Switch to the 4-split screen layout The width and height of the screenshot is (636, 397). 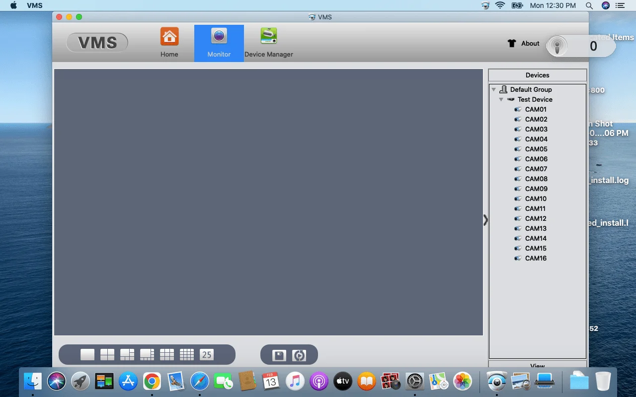point(107,354)
